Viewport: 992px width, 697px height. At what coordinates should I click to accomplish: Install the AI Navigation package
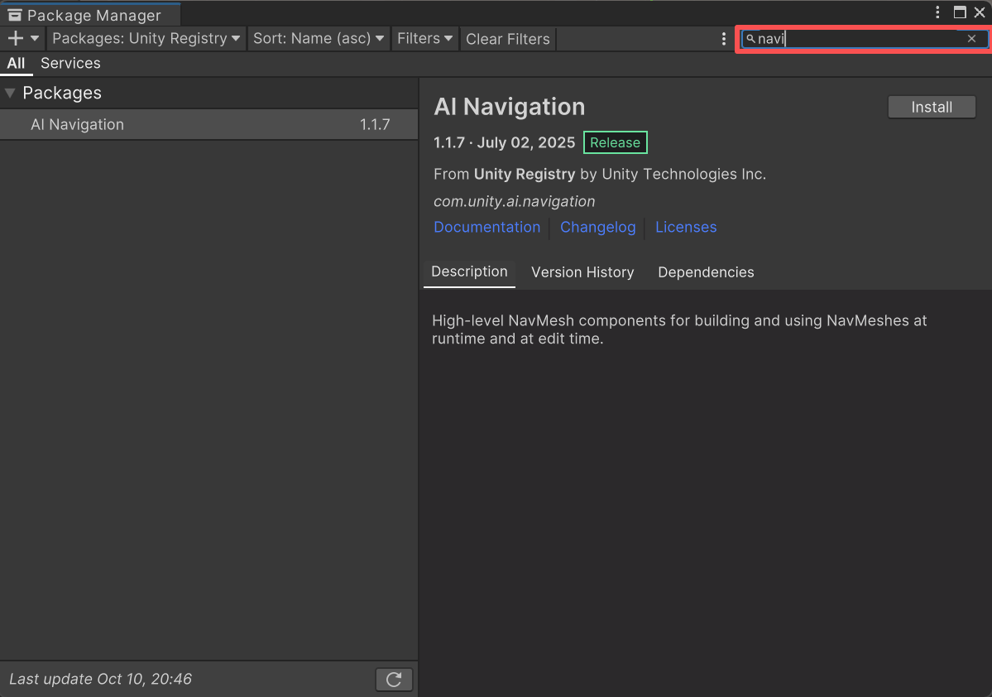point(932,107)
